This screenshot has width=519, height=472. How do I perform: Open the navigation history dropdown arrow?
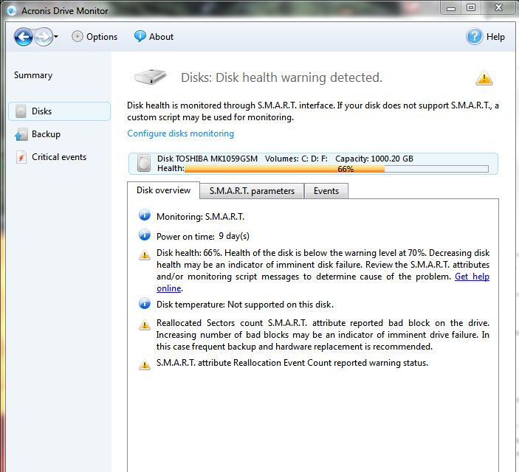point(56,37)
